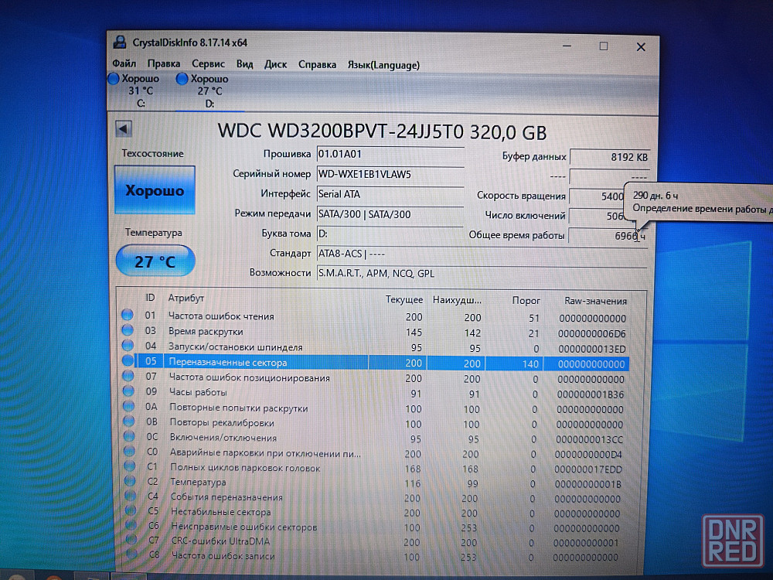Click the ID column header

150,298
